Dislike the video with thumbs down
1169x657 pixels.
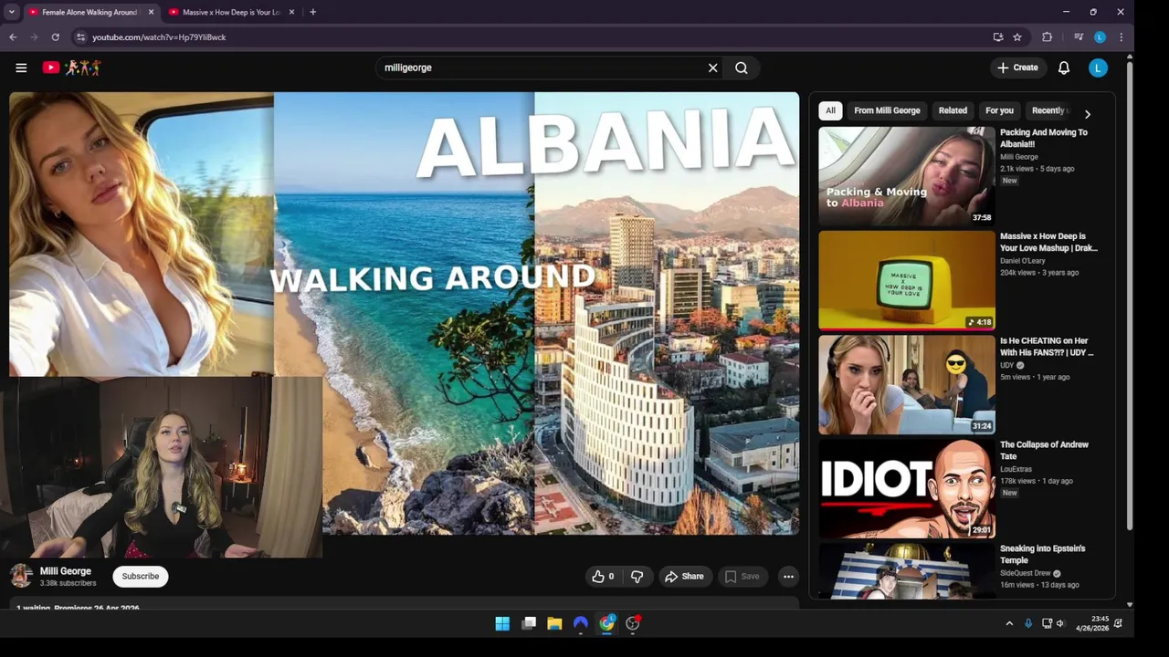637,577
